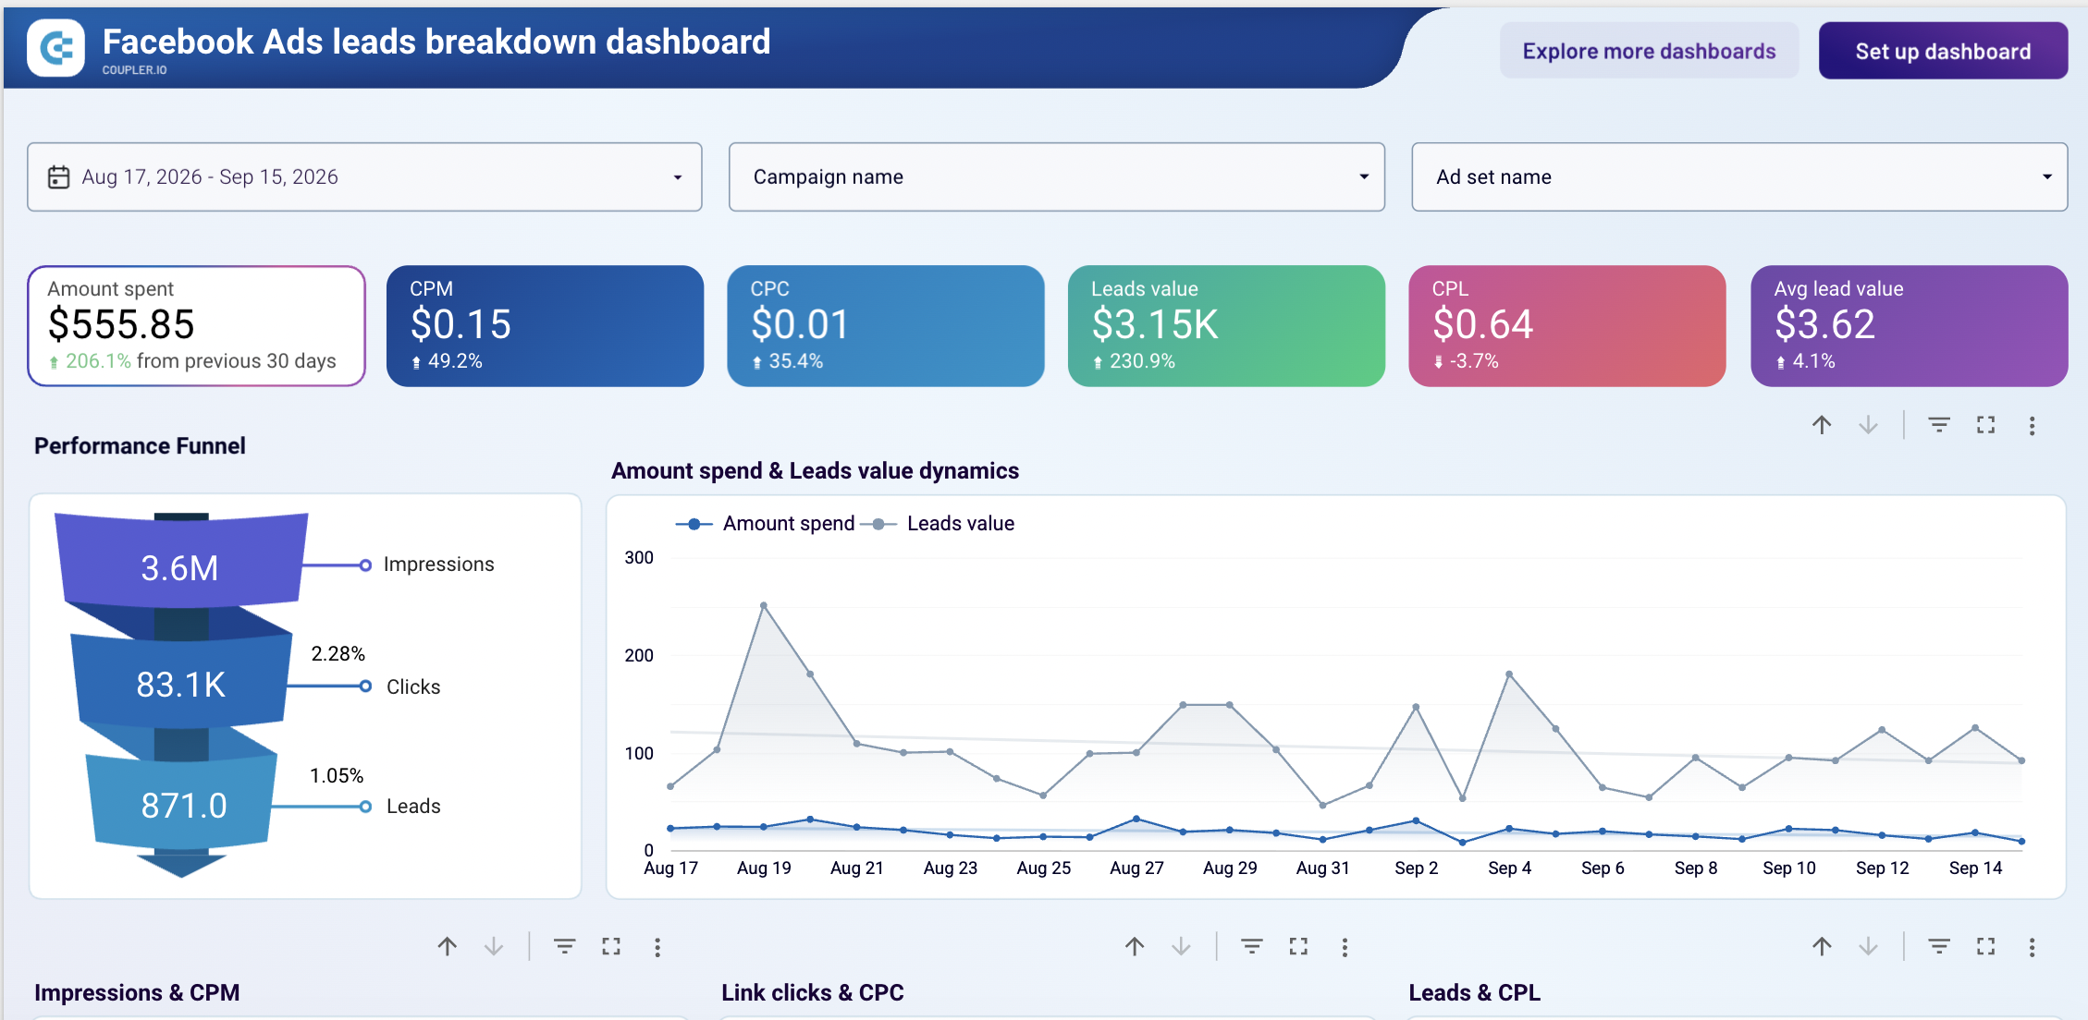2088x1020 pixels.
Task: Maximize the Link clicks & CPC chart
Action: (x=1298, y=946)
